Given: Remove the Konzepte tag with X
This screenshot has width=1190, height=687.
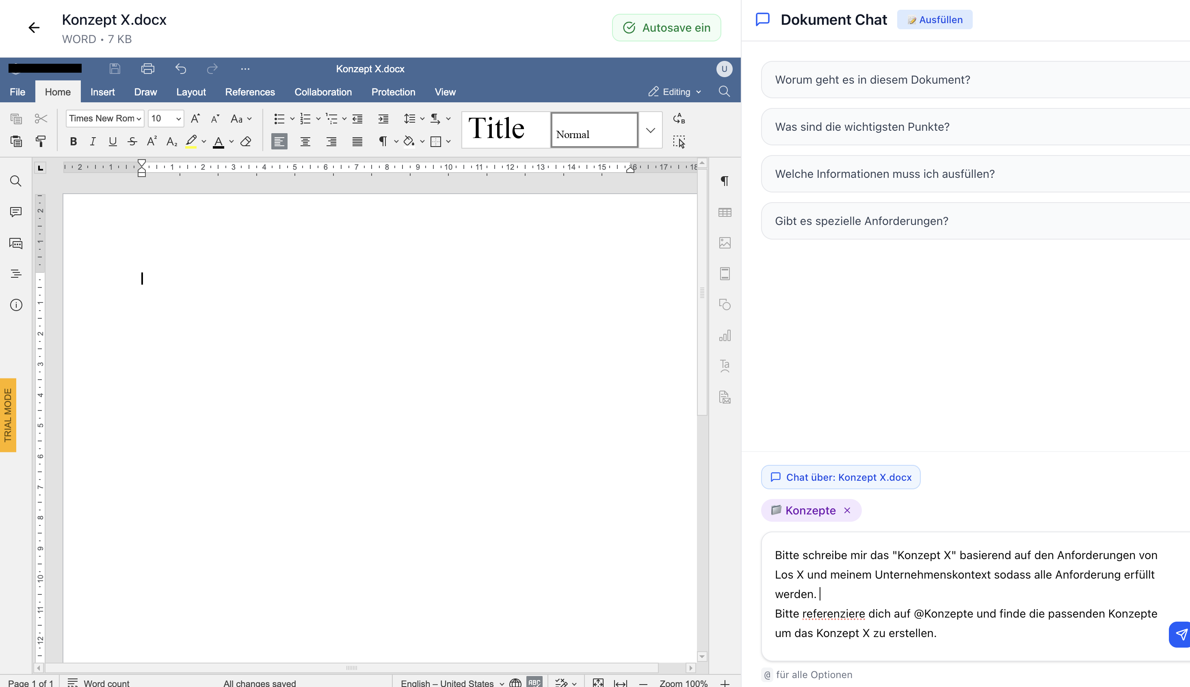Looking at the screenshot, I should pos(848,510).
